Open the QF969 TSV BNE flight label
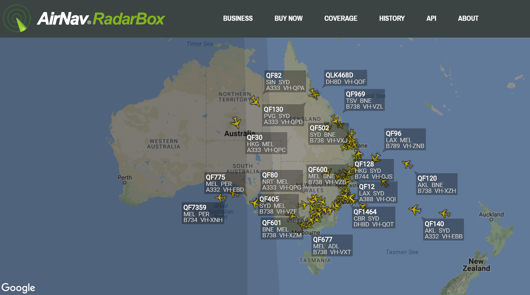This screenshot has height=295, width=530. [365, 100]
